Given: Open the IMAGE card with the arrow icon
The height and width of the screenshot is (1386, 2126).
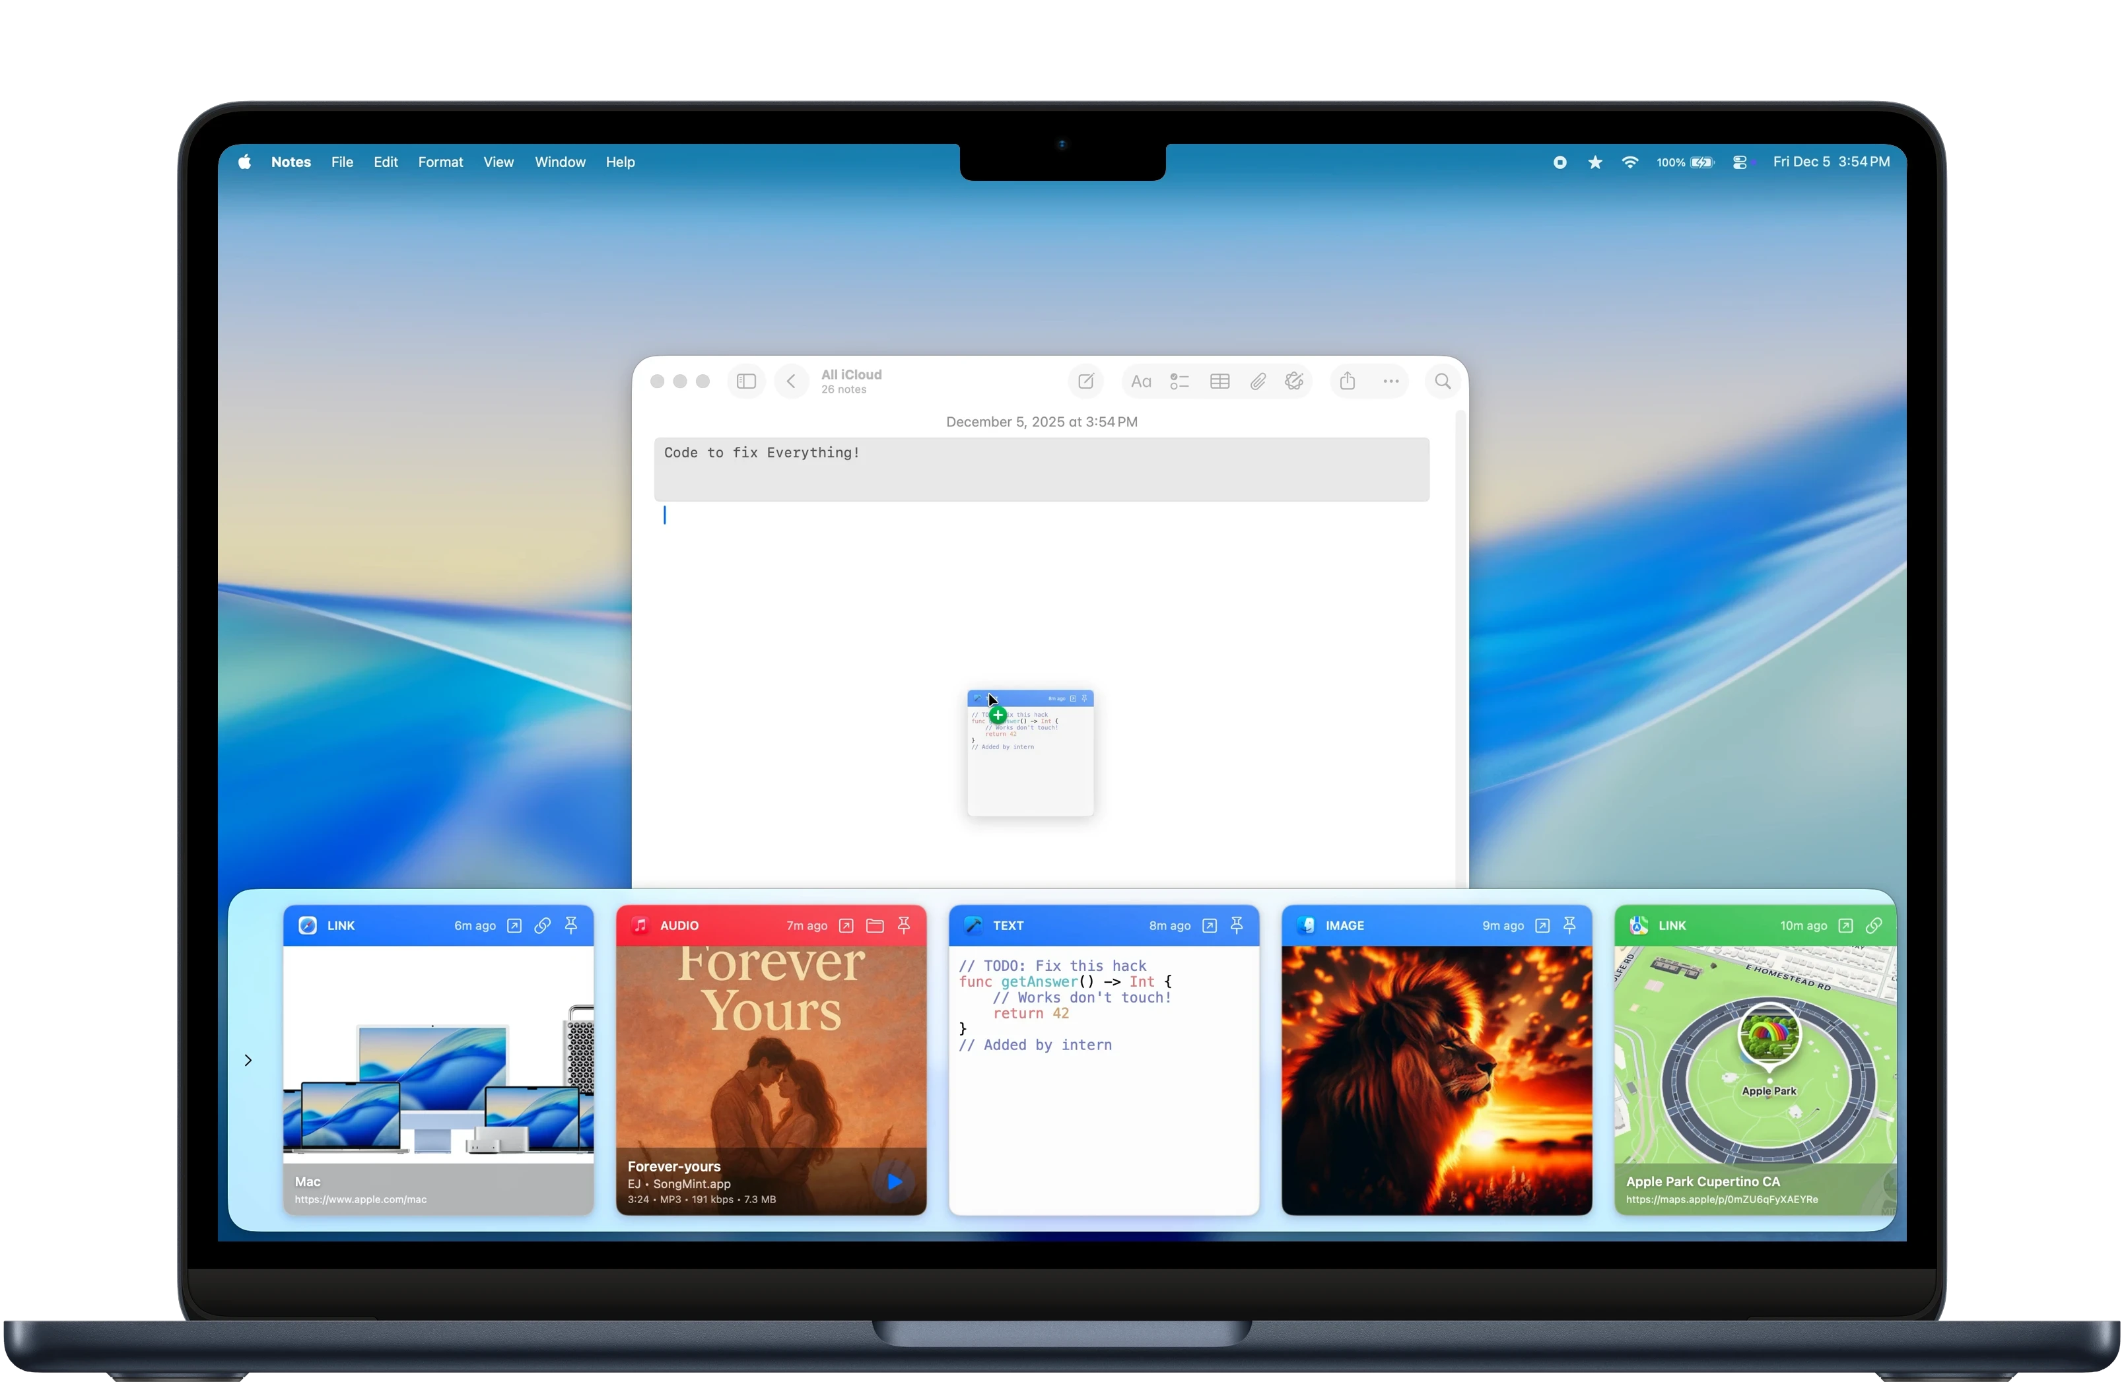Looking at the screenshot, I should click(x=1542, y=925).
